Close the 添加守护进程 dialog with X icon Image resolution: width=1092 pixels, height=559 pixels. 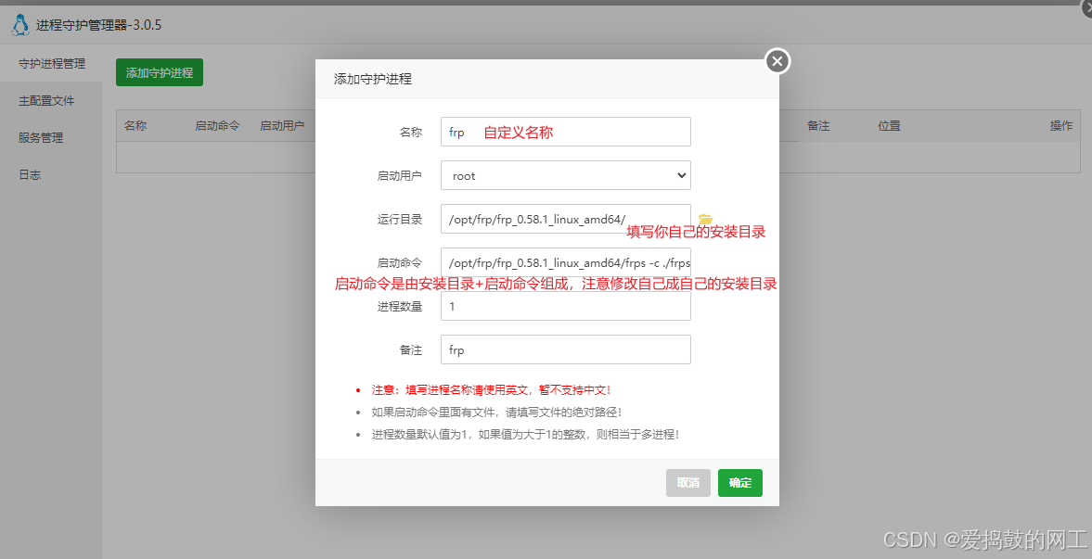(x=777, y=61)
